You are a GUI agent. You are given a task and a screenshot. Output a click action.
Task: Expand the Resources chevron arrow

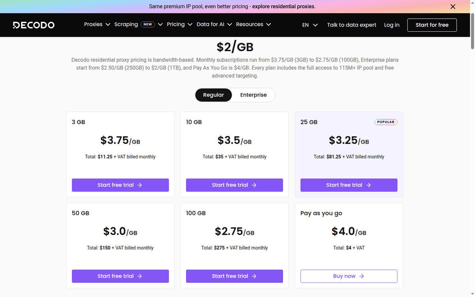[x=268, y=25]
